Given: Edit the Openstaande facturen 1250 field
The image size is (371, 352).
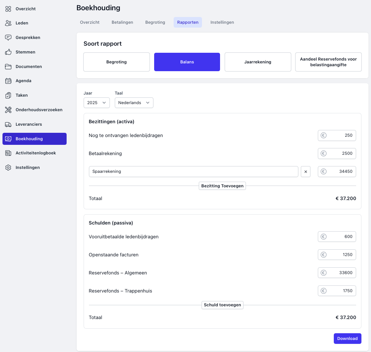Looking at the screenshot, I should tap(337, 255).
